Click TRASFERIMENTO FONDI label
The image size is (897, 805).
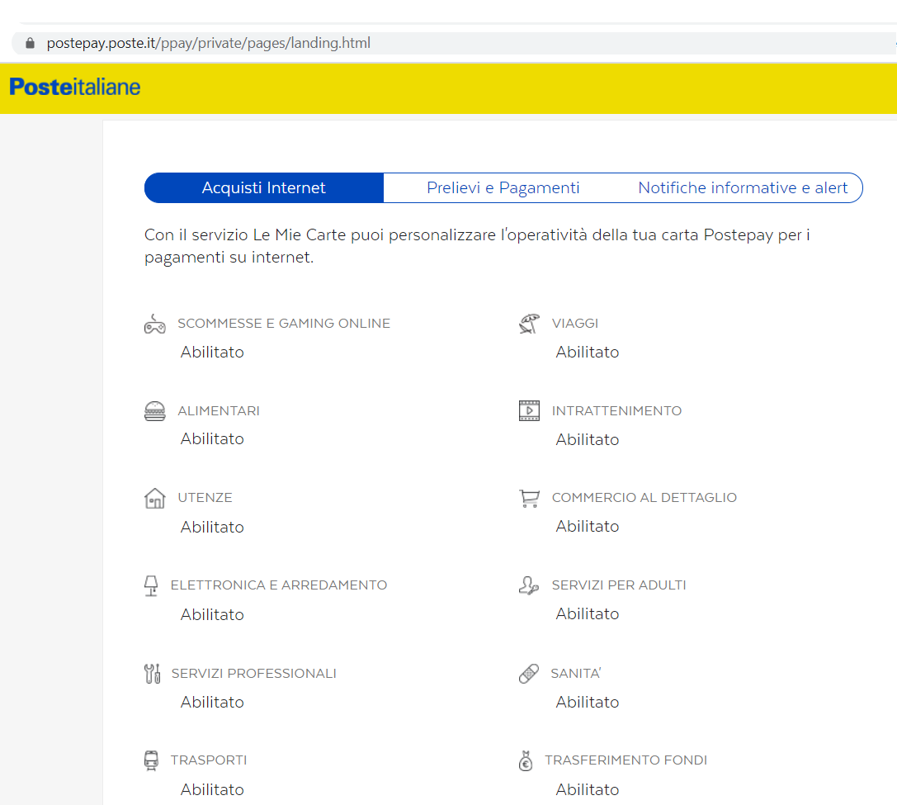[x=626, y=760]
